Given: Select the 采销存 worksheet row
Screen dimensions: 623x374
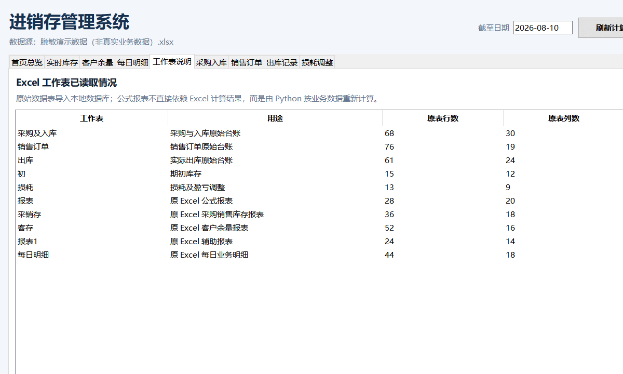Looking at the screenshot, I should coord(319,215).
